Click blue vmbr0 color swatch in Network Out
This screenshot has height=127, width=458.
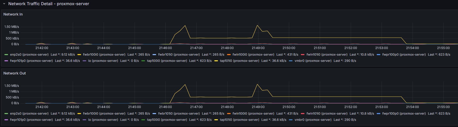pos(291,120)
